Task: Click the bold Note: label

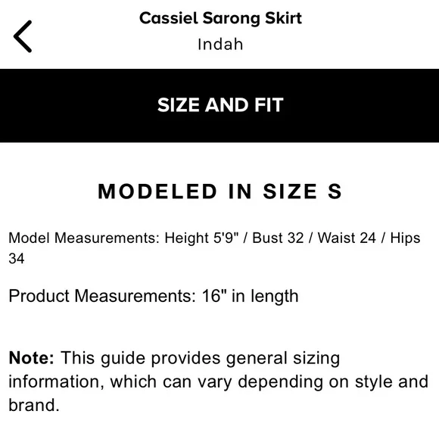Action: coord(31,358)
